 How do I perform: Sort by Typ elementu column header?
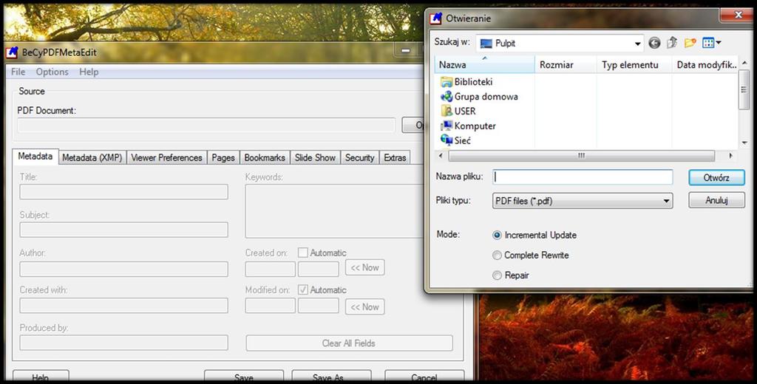pyautogui.click(x=634, y=65)
